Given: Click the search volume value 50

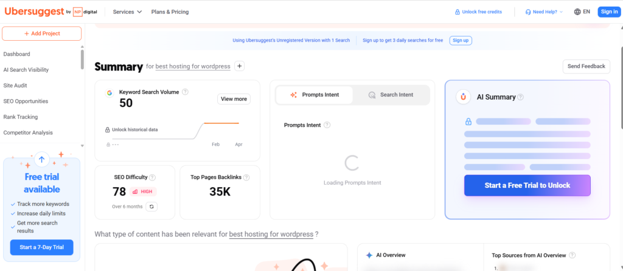Looking at the screenshot, I should (x=126, y=103).
